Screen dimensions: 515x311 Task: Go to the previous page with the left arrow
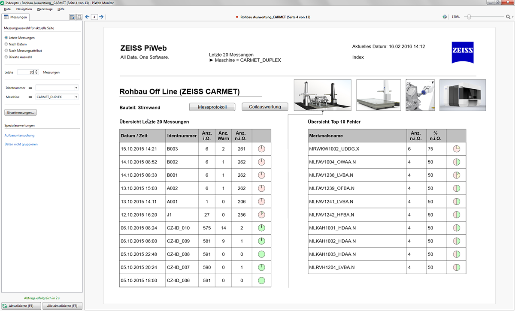87,17
